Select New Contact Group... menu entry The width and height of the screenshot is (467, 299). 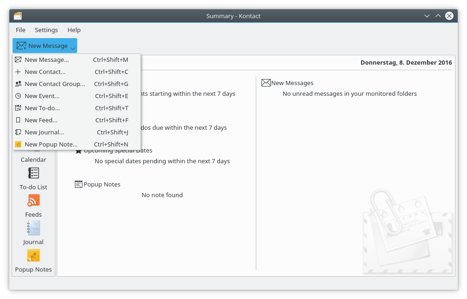tap(54, 84)
